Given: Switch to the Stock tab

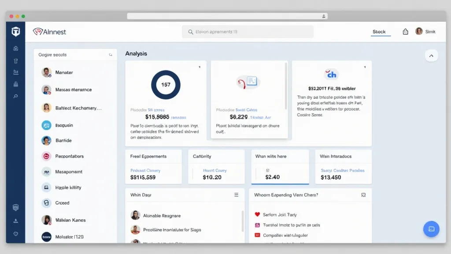Looking at the screenshot, I should [379, 32].
